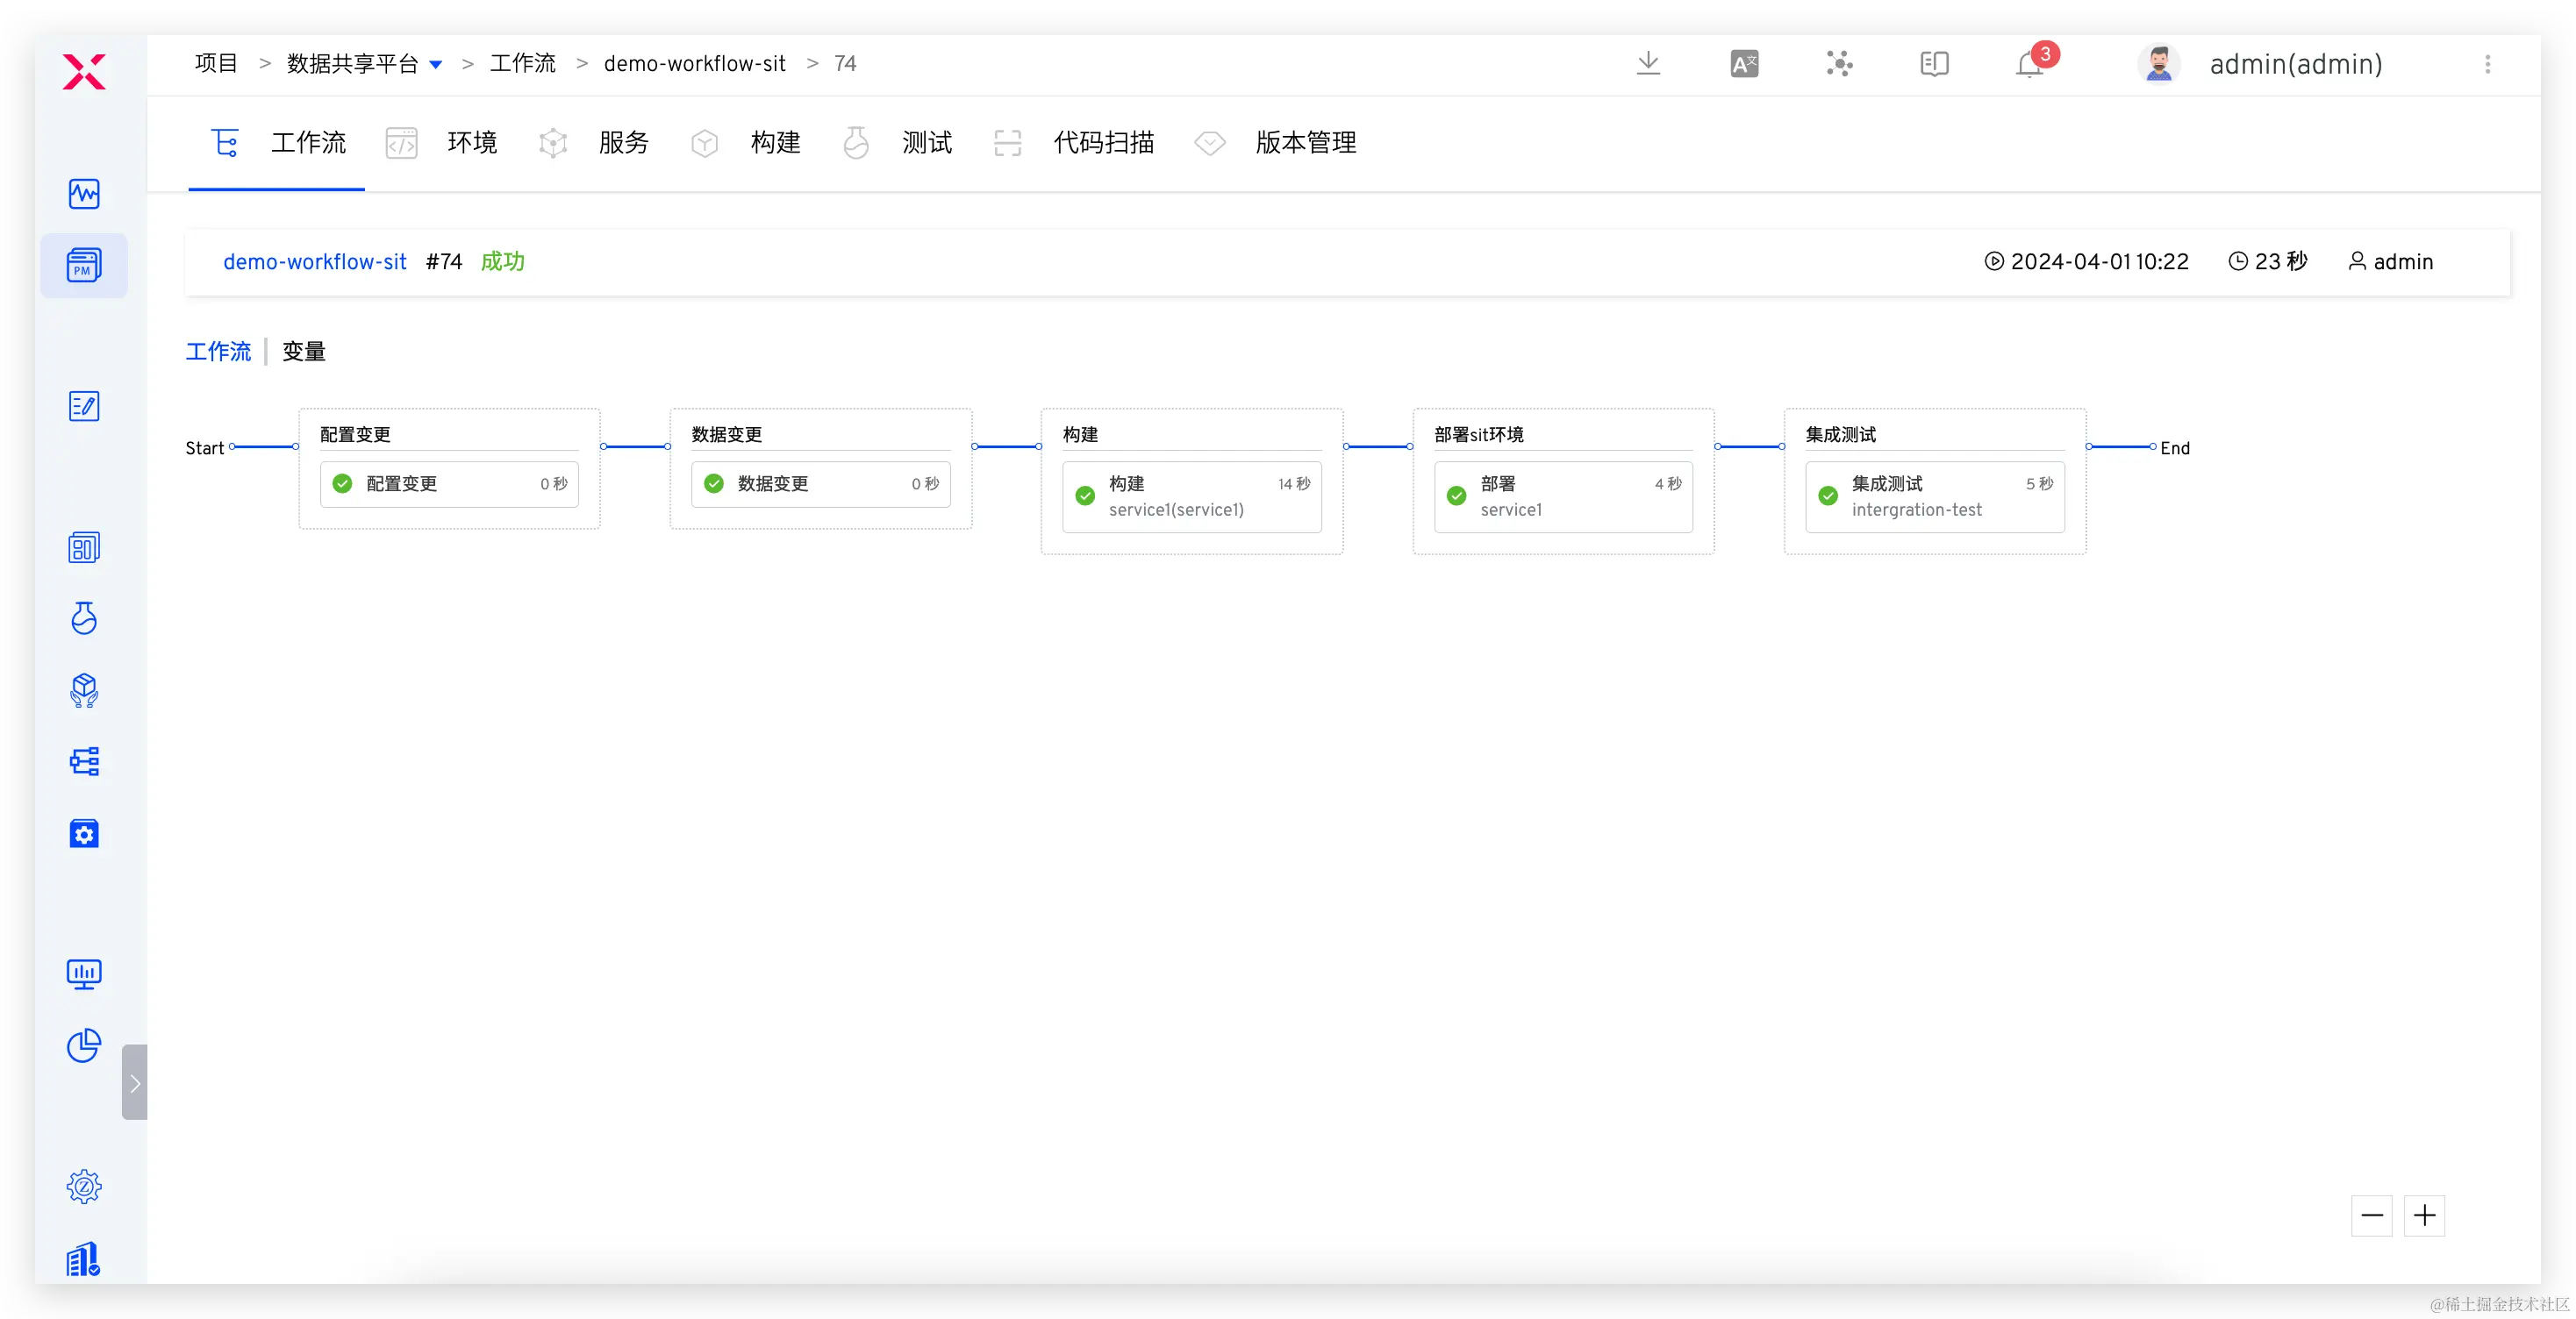Click the 工作流 breadcrumb link
Screen dimensions: 2576x1319
[x=522, y=64]
